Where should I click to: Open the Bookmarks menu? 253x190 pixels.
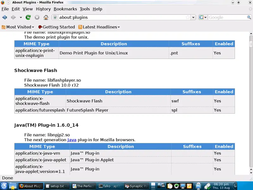(x=65, y=9)
